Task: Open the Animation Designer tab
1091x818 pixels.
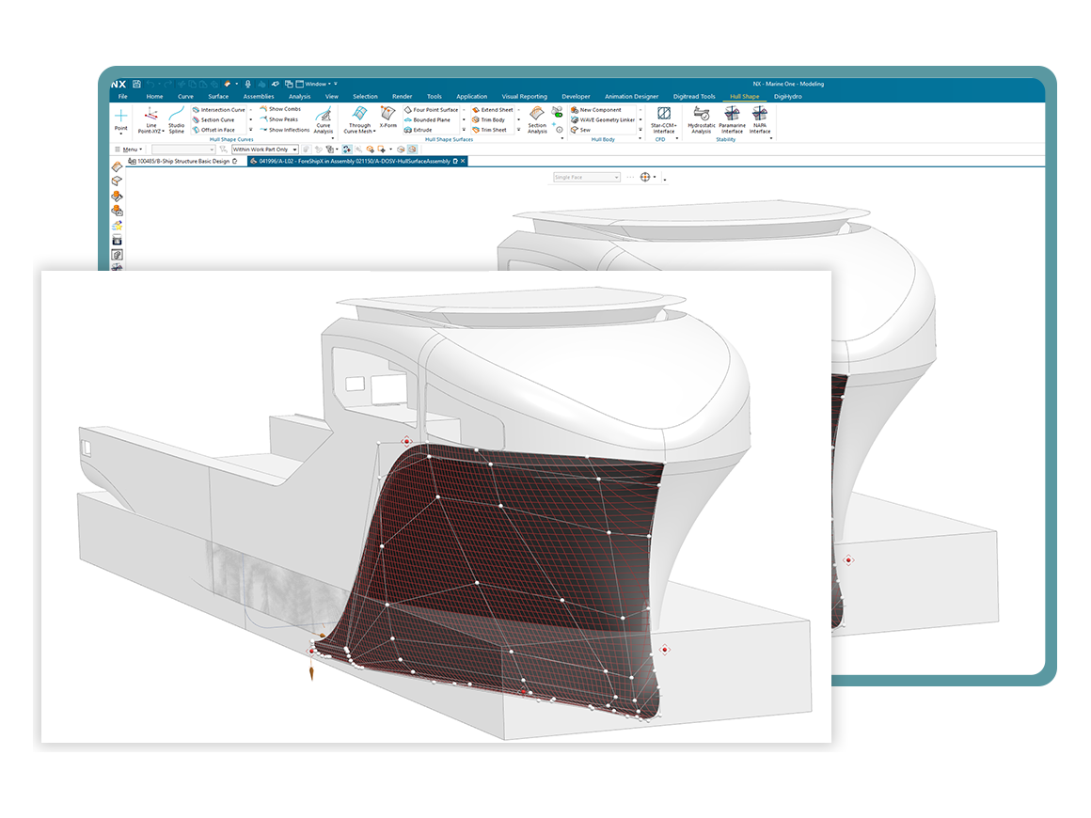Action: coord(632,97)
